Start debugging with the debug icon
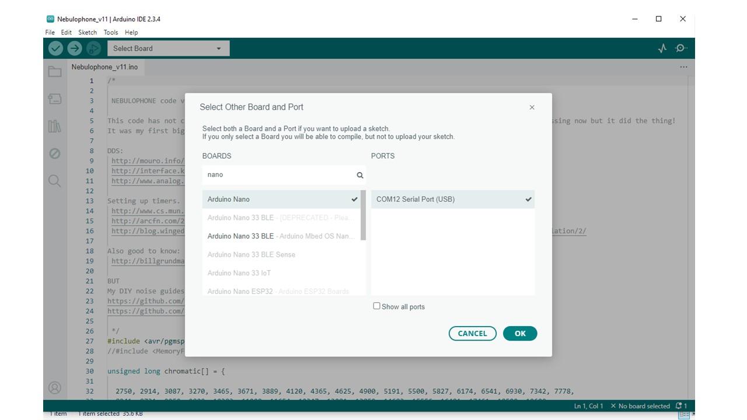This screenshot has height=420, width=747. (x=93, y=48)
